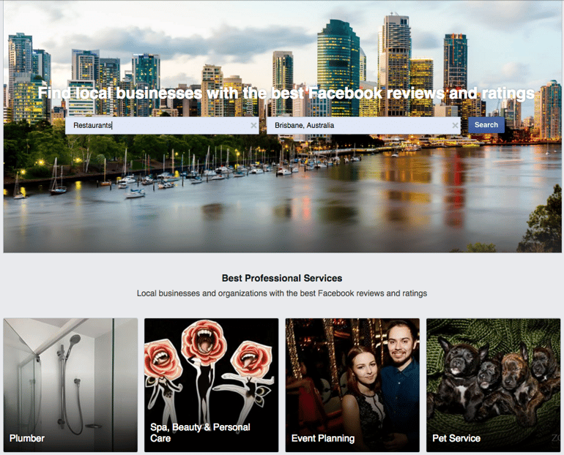This screenshot has width=564, height=455.
Task: Select the Plumber label text
Action: click(x=27, y=438)
